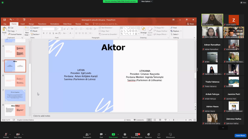Open Apps in Zoom toolbar
The image size is (248, 139).
coord(159,135)
